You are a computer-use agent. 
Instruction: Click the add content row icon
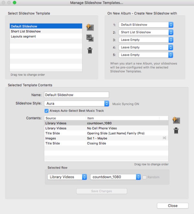pyautogui.click(x=176, y=120)
